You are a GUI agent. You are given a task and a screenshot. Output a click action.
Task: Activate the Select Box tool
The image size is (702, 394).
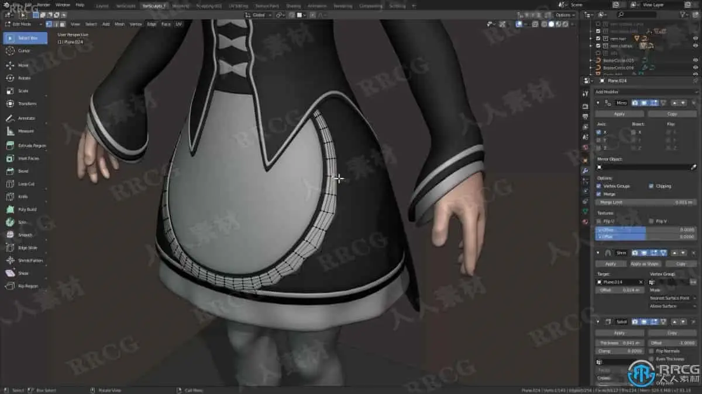(25, 38)
